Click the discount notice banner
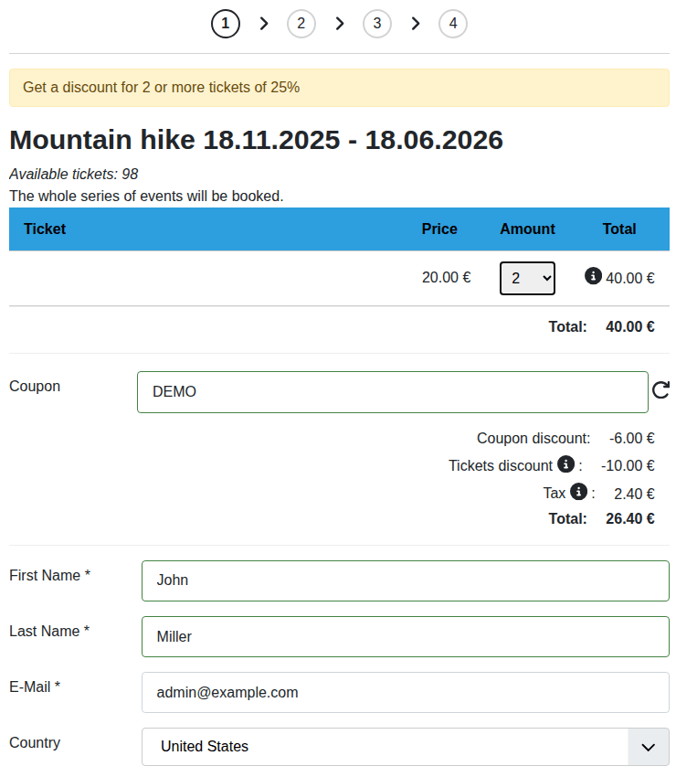The image size is (676, 777). [x=337, y=88]
